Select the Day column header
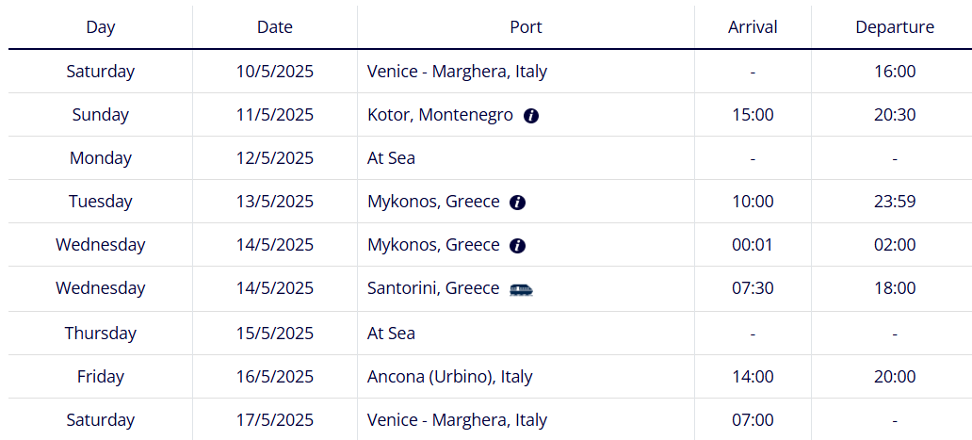The height and width of the screenshot is (440, 972). click(x=101, y=27)
